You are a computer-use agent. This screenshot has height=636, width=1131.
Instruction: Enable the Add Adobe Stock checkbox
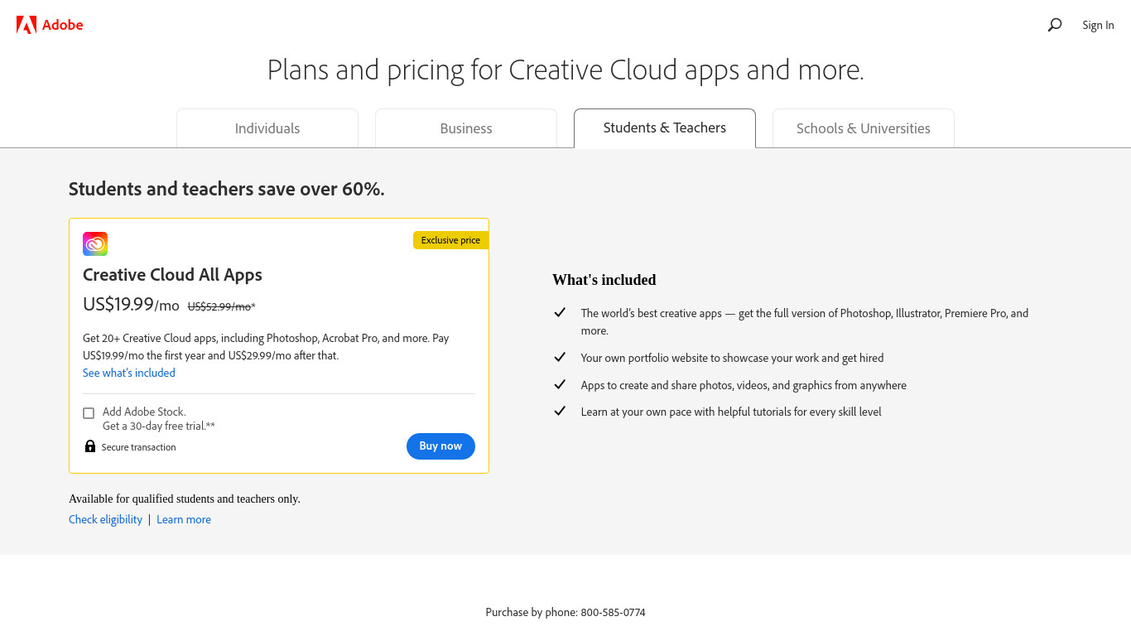coord(89,412)
